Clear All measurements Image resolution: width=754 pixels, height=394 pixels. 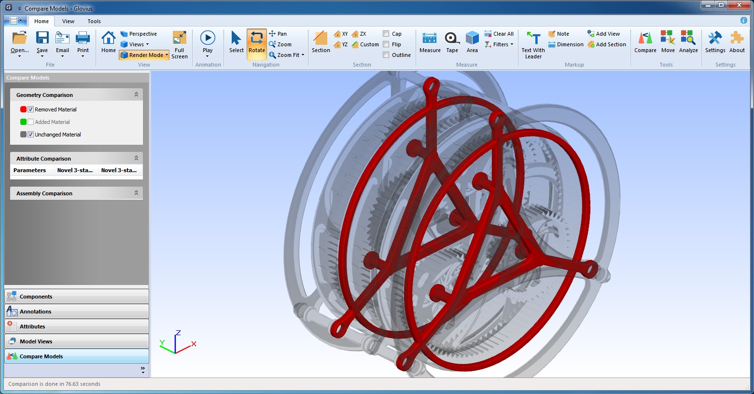point(499,34)
